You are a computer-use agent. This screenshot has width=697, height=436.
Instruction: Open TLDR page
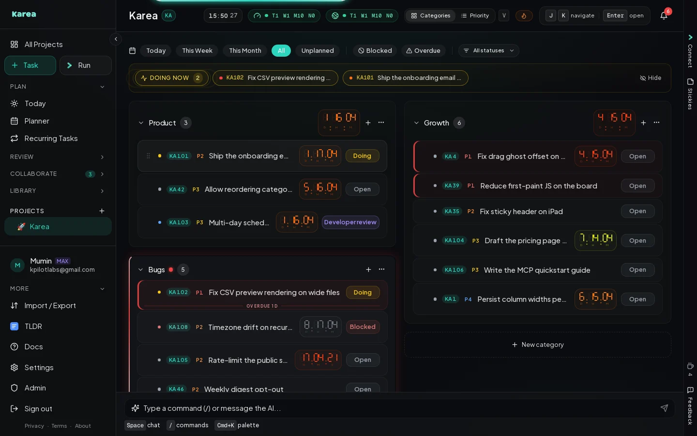click(x=58, y=327)
